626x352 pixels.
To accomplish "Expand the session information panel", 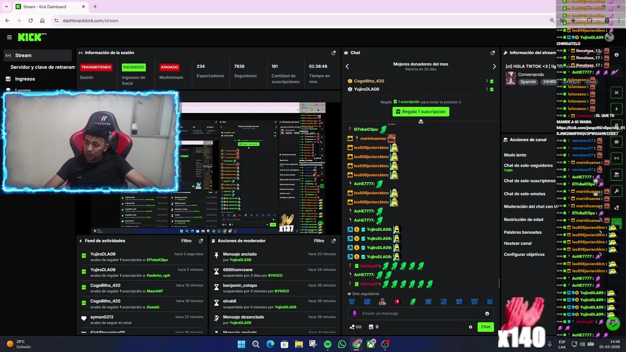I will click(334, 53).
